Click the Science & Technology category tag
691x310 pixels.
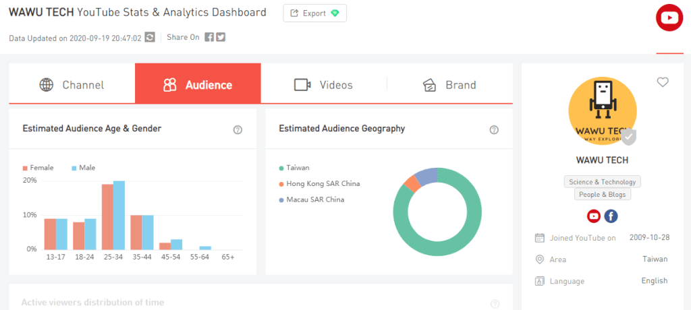coord(602,182)
